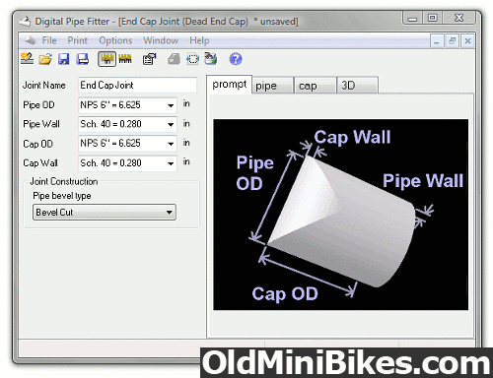Switch to the 3D tab
The height and width of the screenshot is (378, 493).
pyautogui.click(x=357, y=86)
